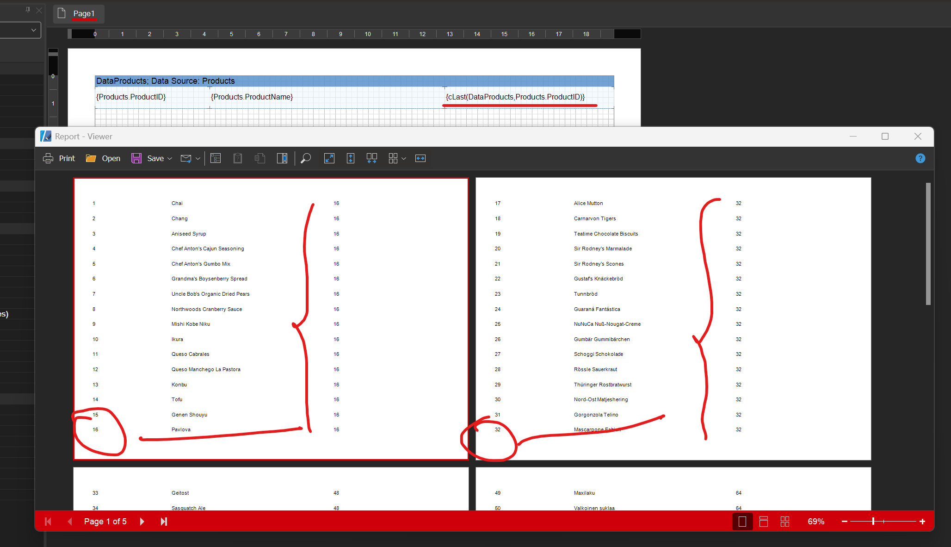The height and width of the screenshot is (547, 951).
Task: Click the first report page thumbnail
Action: pos(271,319)
